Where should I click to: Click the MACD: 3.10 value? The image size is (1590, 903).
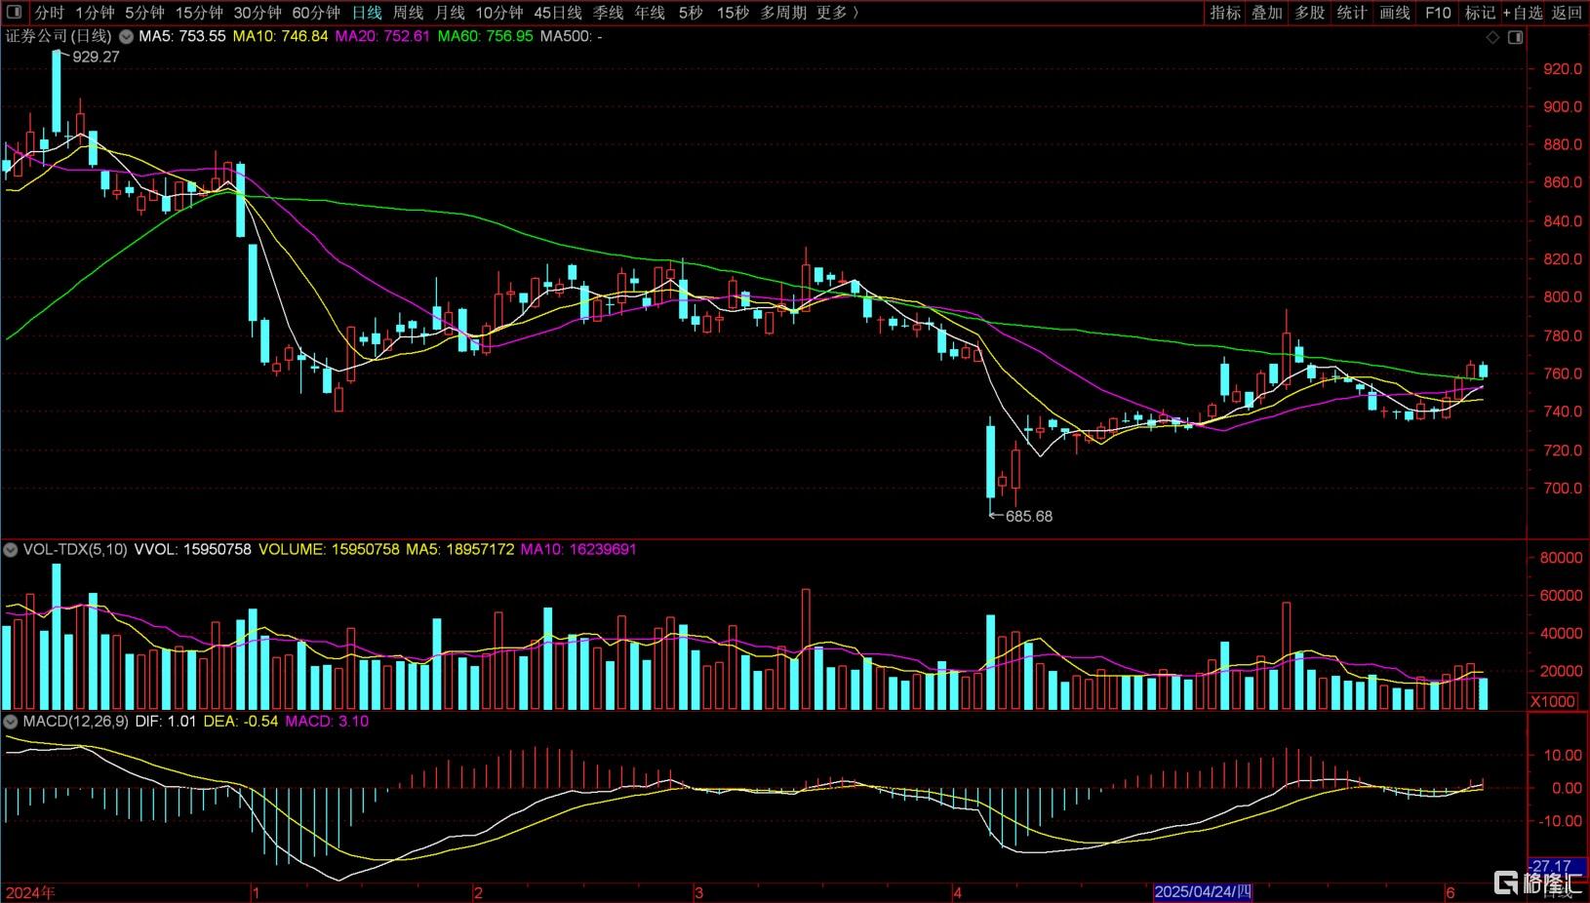(327, 722)
